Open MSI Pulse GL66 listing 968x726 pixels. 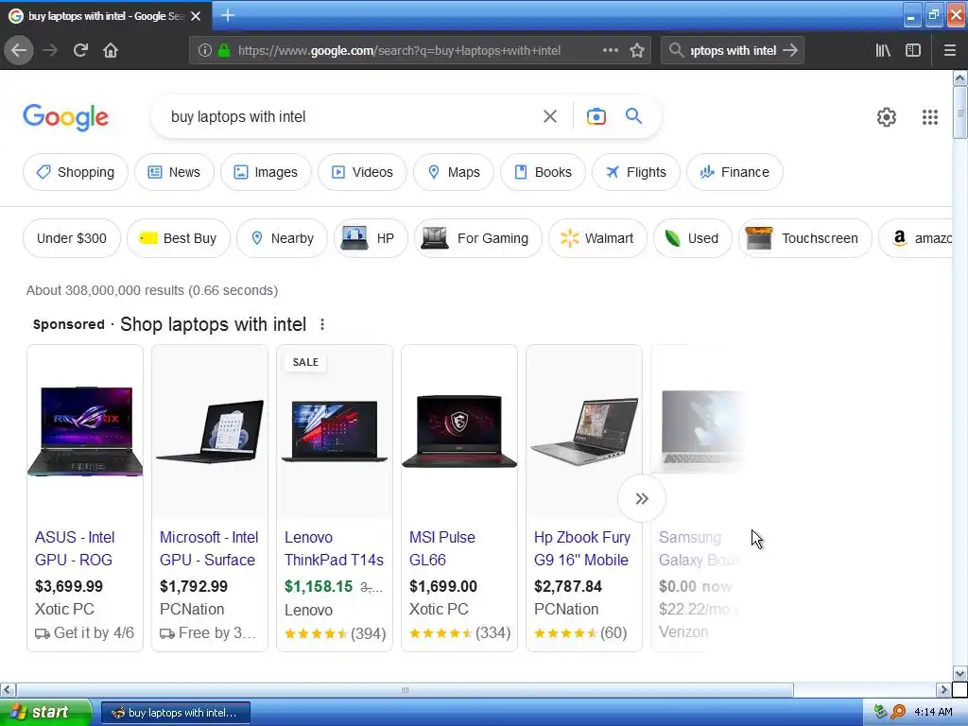(442, 548)
